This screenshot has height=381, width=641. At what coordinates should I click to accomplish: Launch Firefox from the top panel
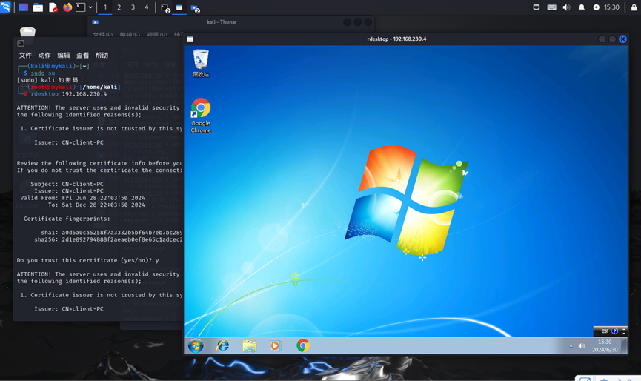coord(67,7)
